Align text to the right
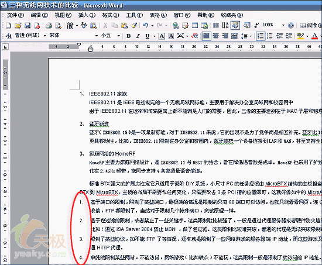Image resolution: width=322 pixels, height=265 pixels. (x=225, y=36)
